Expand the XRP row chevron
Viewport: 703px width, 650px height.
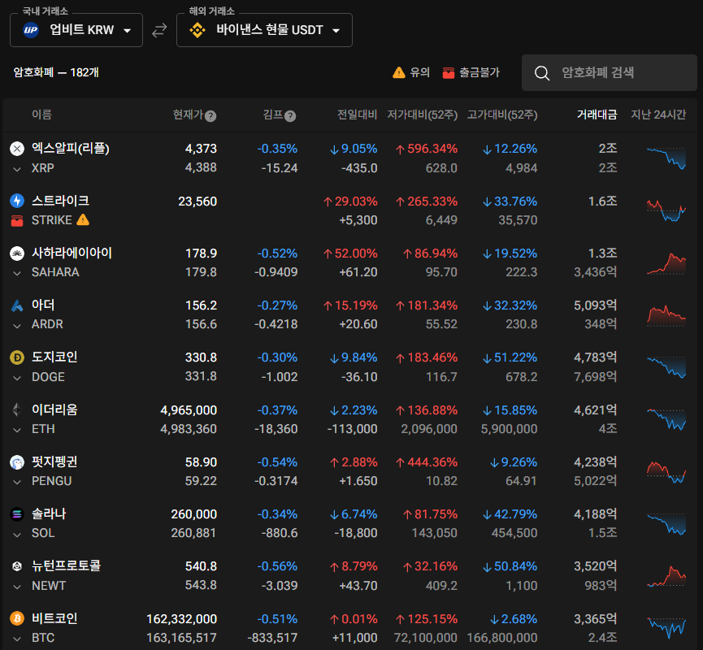(x=17, y=169)
